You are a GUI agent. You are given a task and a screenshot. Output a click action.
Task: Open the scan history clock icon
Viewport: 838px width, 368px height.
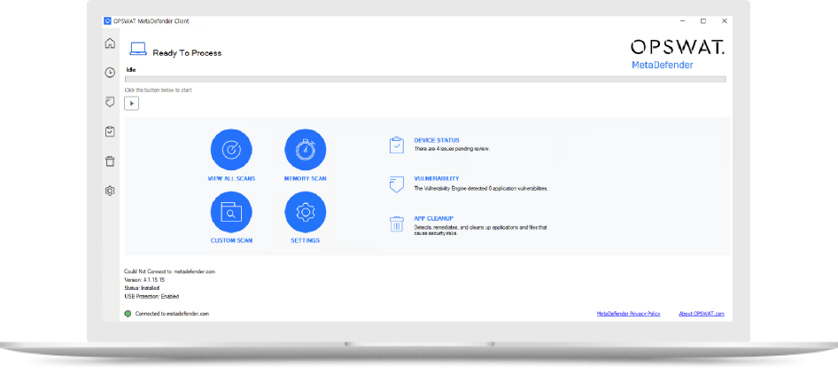point(110,72)
